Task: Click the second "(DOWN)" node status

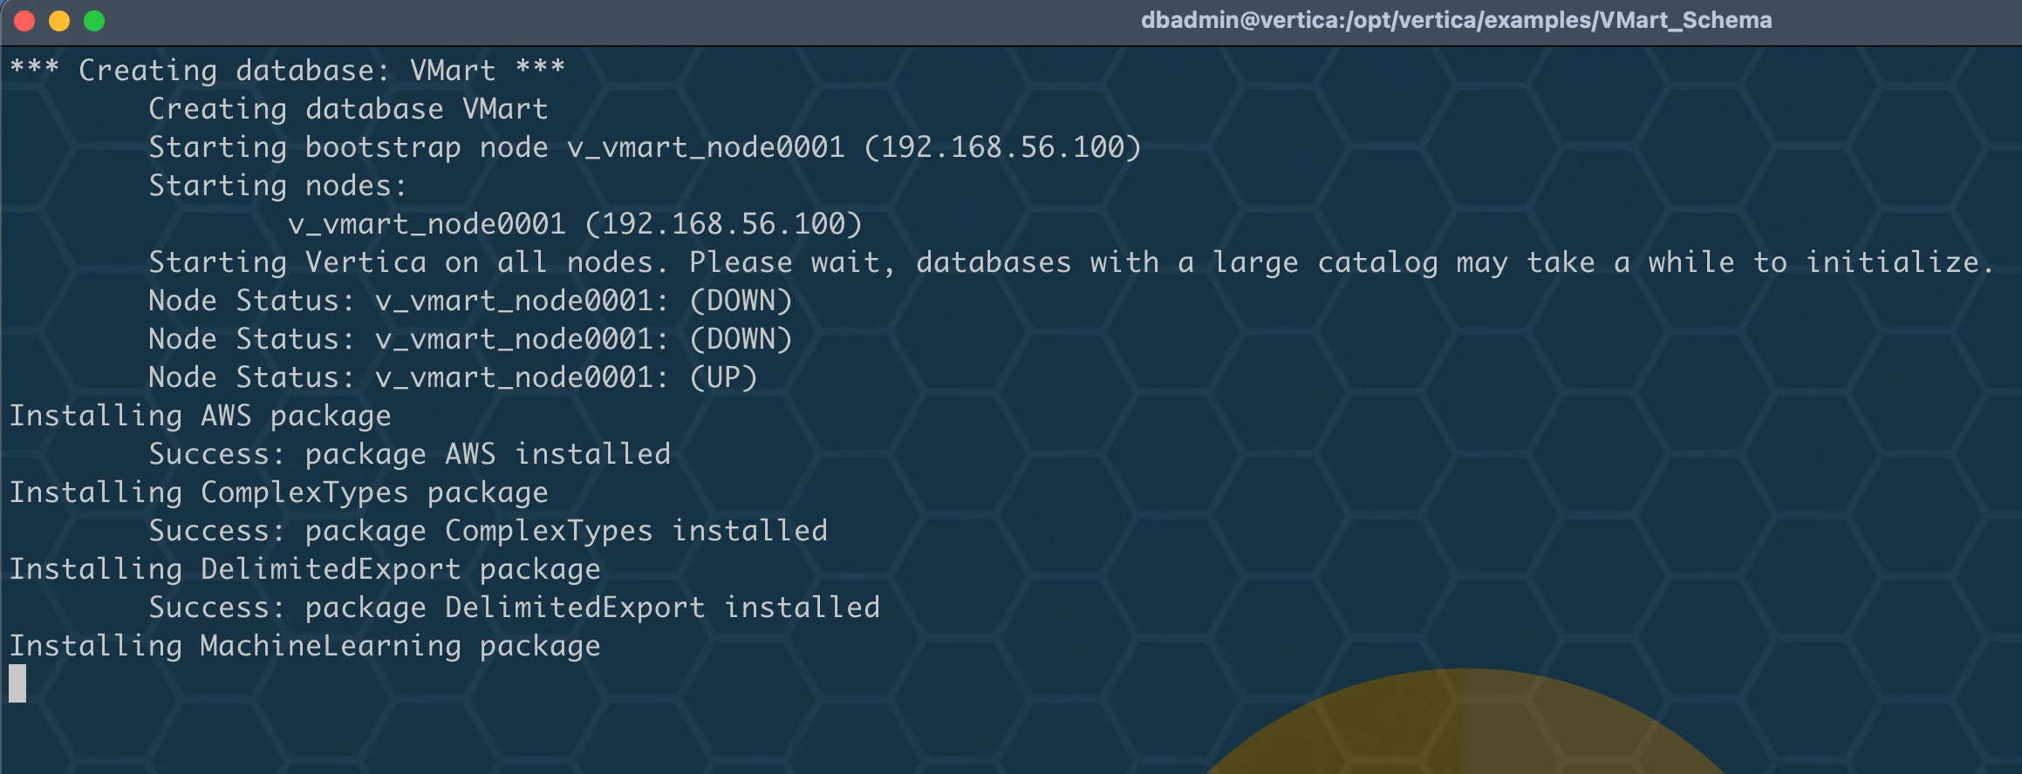Action: click(741, 339)
